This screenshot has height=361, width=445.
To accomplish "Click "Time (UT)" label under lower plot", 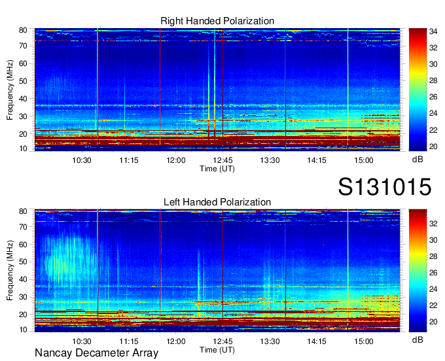I will coord(217,350).
